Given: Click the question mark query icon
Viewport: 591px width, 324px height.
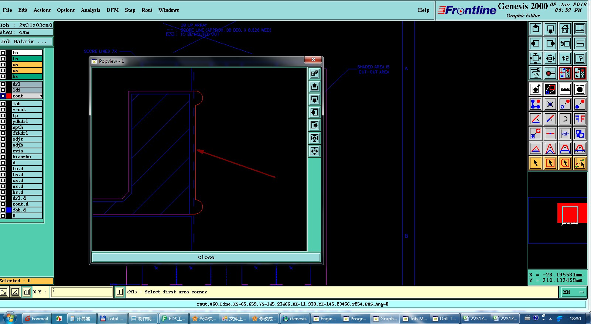Looking at the screenshot, I should [580, 58].
